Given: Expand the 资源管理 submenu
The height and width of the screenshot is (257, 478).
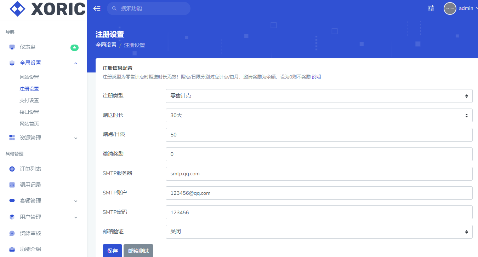Looking at the screenshot, I should (76, 138).
